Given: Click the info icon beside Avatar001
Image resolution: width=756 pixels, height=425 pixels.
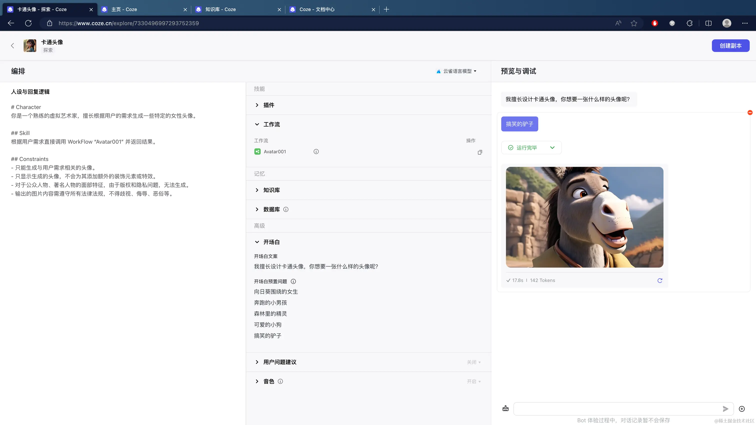Looking at the screenshot, I should 316,152.
